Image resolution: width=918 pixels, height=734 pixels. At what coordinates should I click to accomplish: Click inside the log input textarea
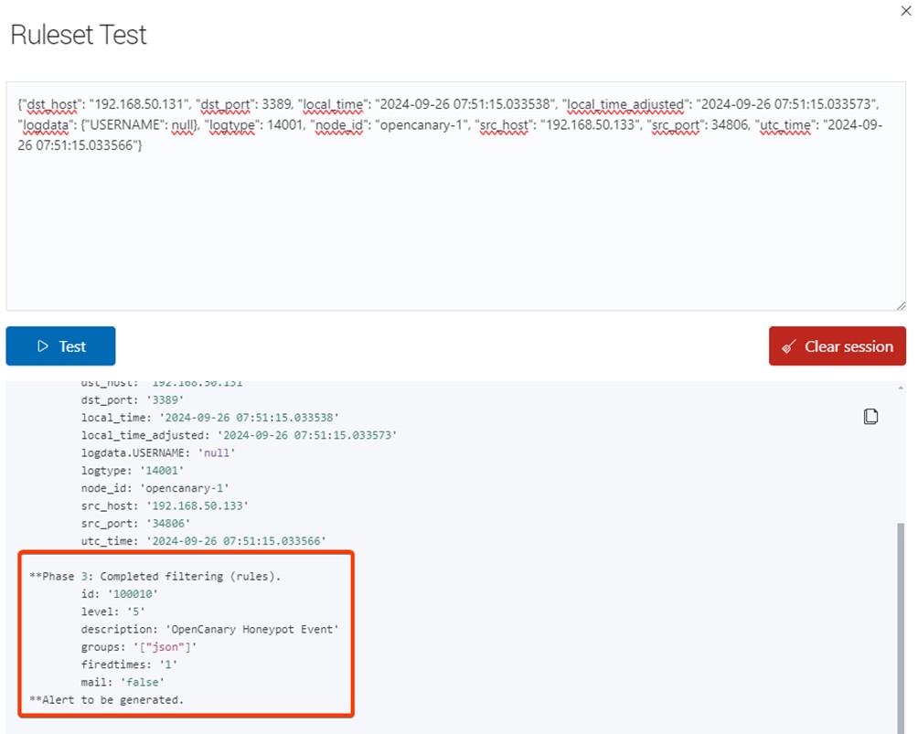(x=455, y=229)
